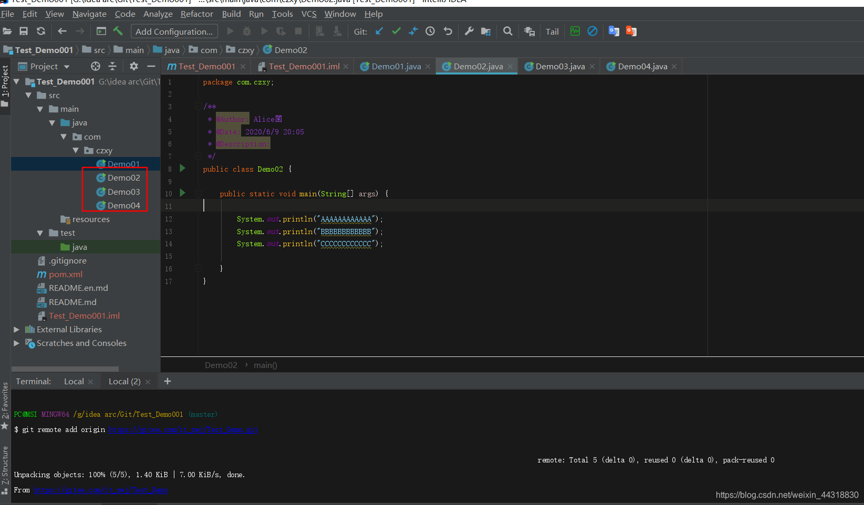This screenshot has height=505, width=864.
Task: Click the Add Configuration button
Action: click(174, 31)
